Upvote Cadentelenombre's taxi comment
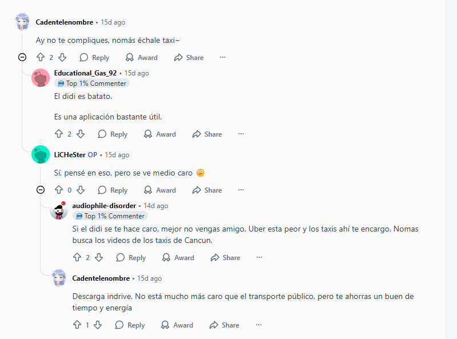The height and width of the screenshot is (339, 457). pos(41,57)
